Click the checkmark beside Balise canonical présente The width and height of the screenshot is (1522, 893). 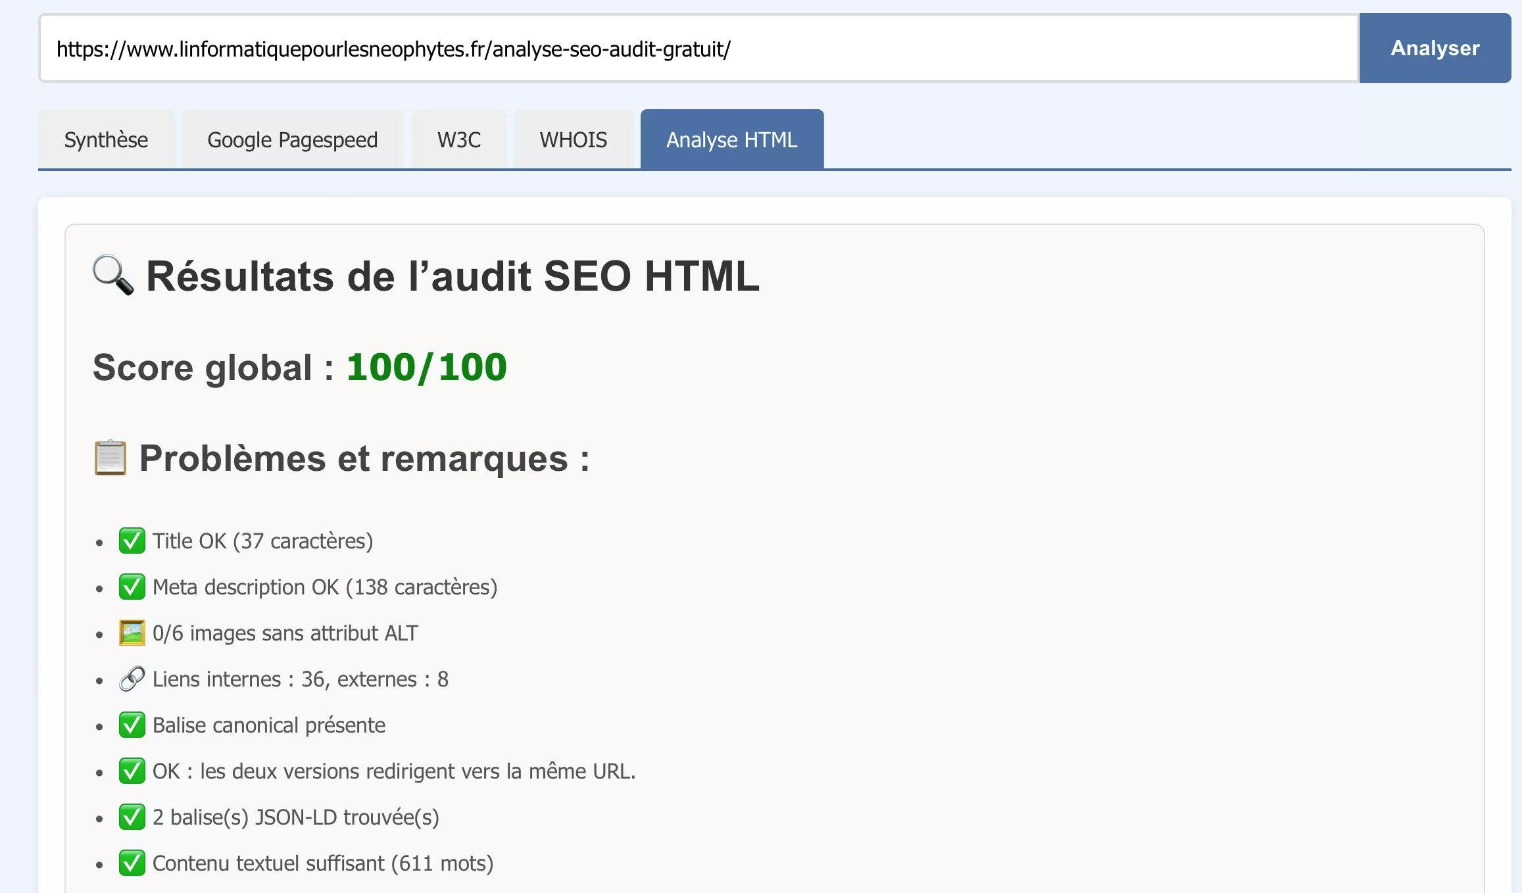click(132, 725)
